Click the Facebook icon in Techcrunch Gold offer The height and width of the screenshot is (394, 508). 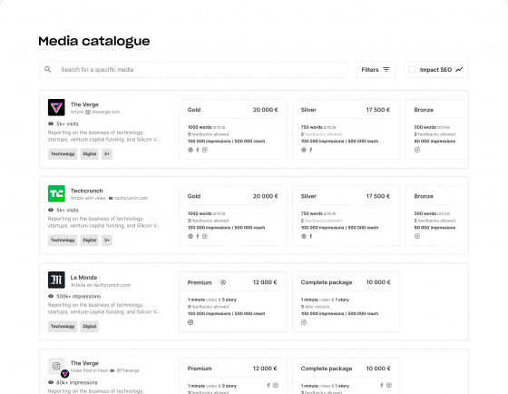[198, 236]
